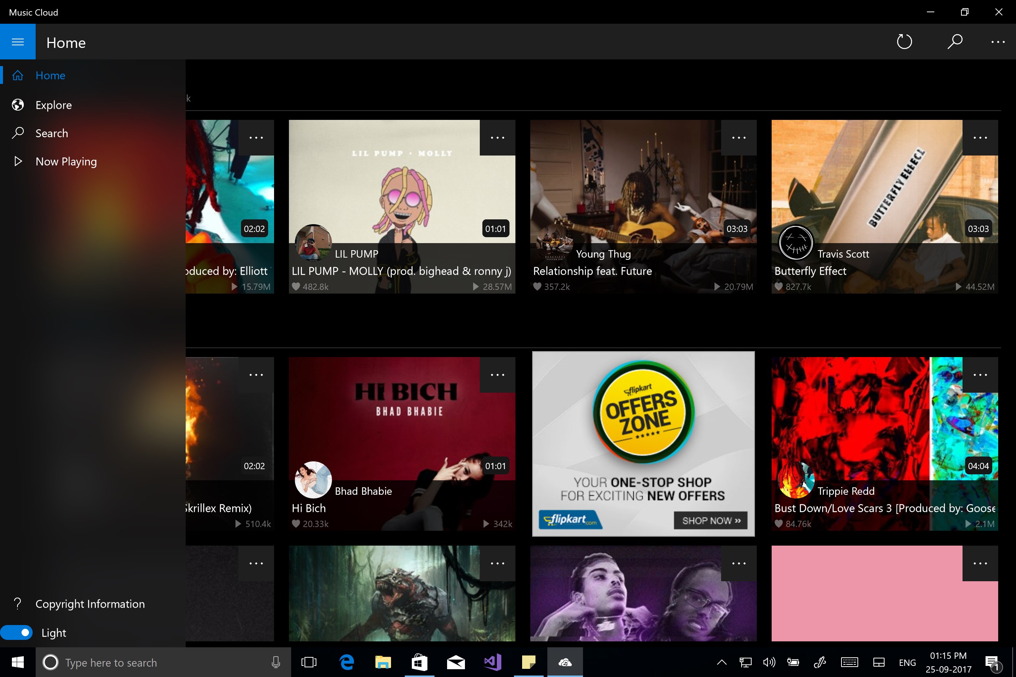The image size is (1016, 677).
Task: Click the Young Thug artist name
Action: click(x=603, y=254)
